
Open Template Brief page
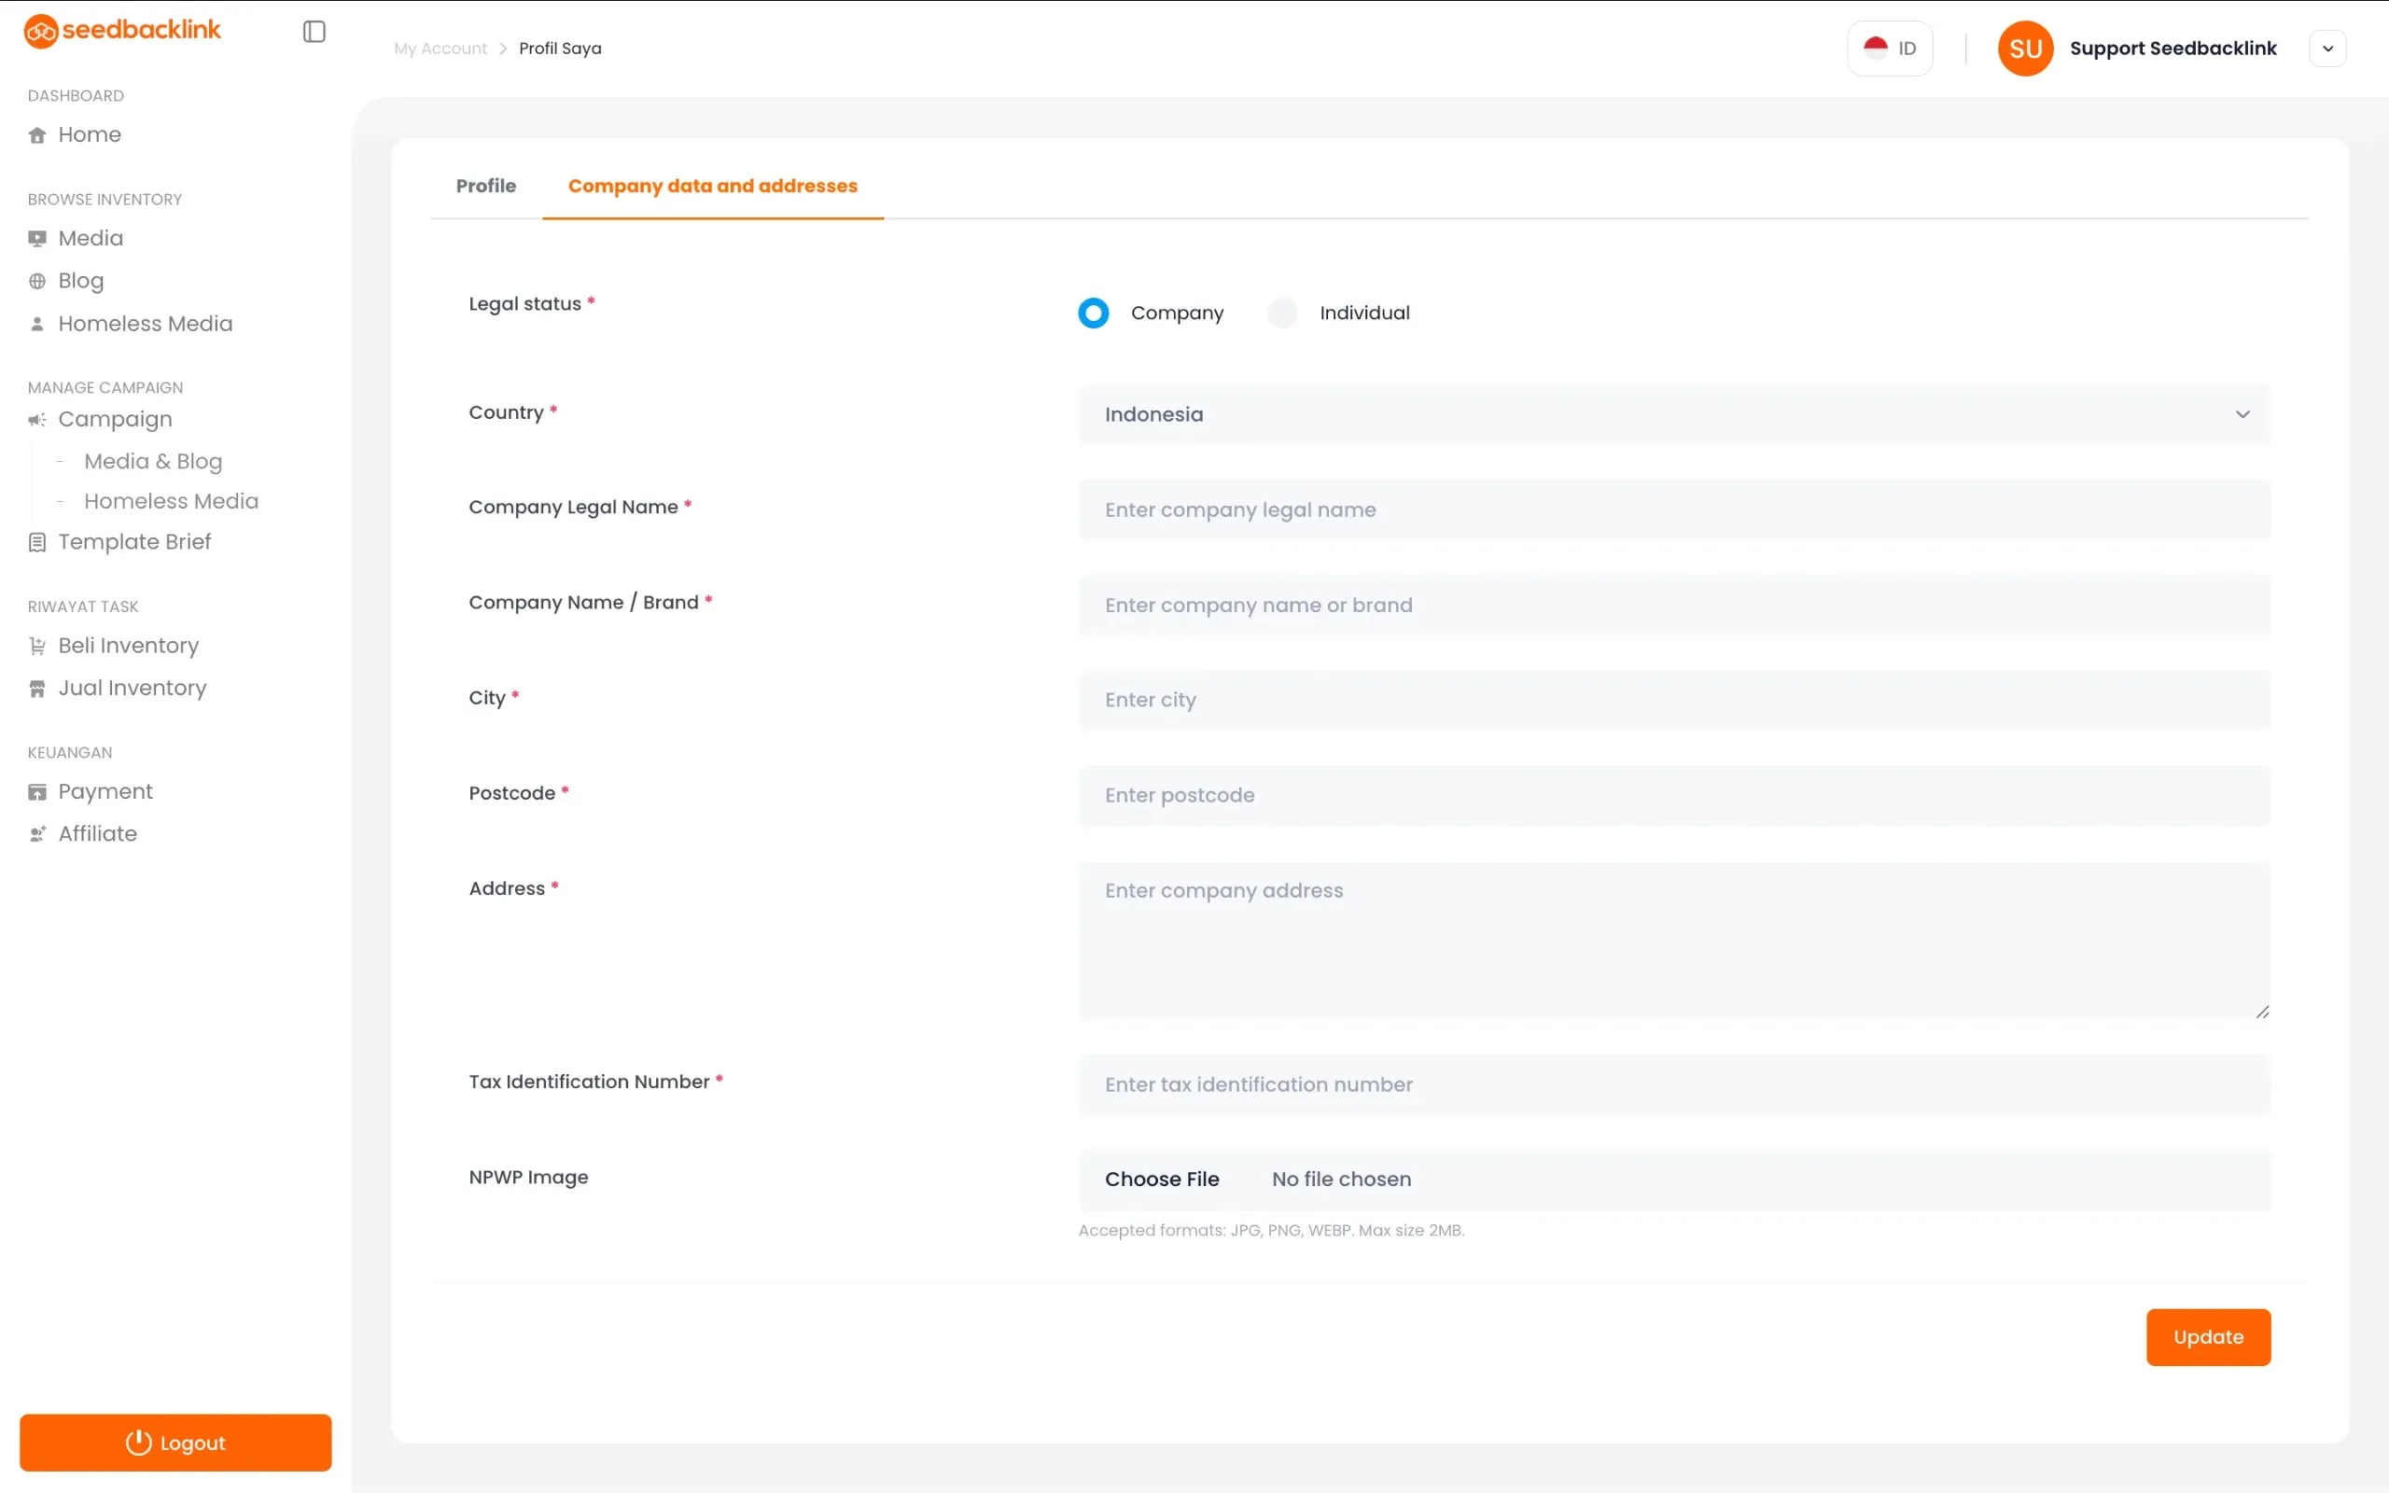coord(134,541)
